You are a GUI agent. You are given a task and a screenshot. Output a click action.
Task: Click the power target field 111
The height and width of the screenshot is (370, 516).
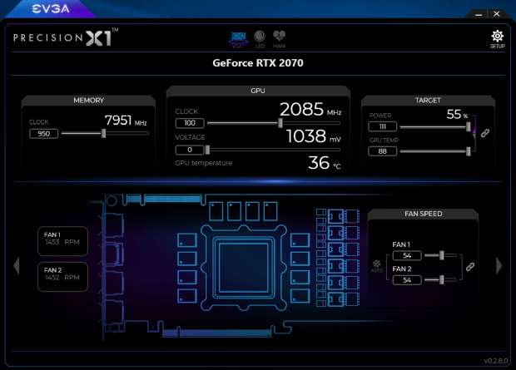[382, 126]
